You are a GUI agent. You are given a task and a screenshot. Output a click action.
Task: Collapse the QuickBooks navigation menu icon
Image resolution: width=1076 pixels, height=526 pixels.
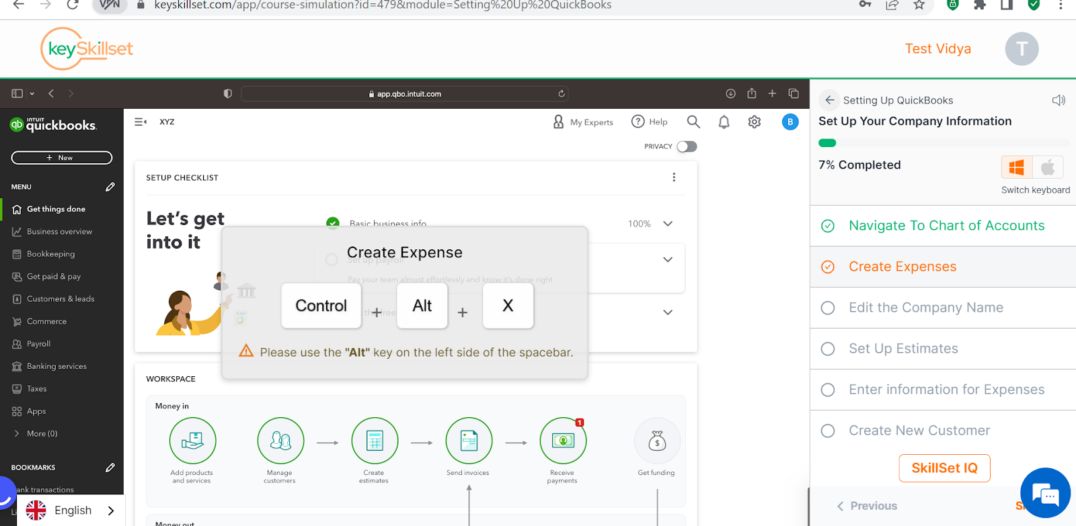tap(141, 122)
